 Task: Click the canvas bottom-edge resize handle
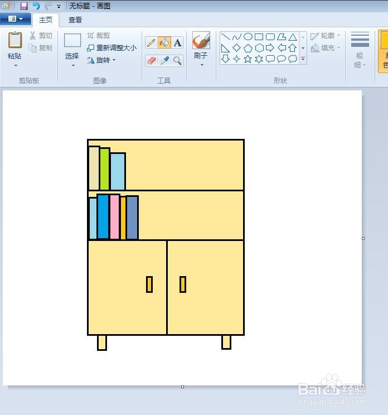click(x=182, y=387)
